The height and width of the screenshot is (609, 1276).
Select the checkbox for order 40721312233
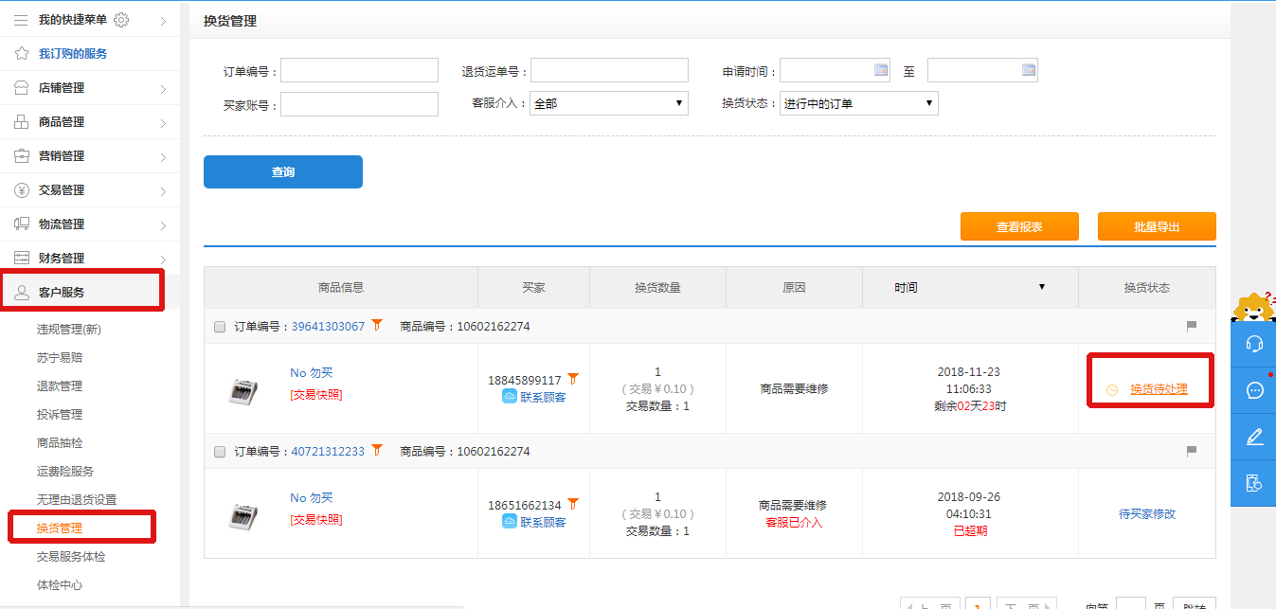point(220,452)
